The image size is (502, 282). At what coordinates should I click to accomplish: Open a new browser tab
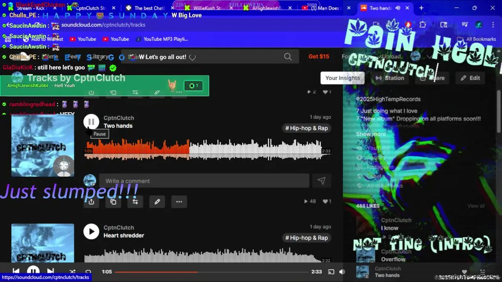click(x=421, y=8)
